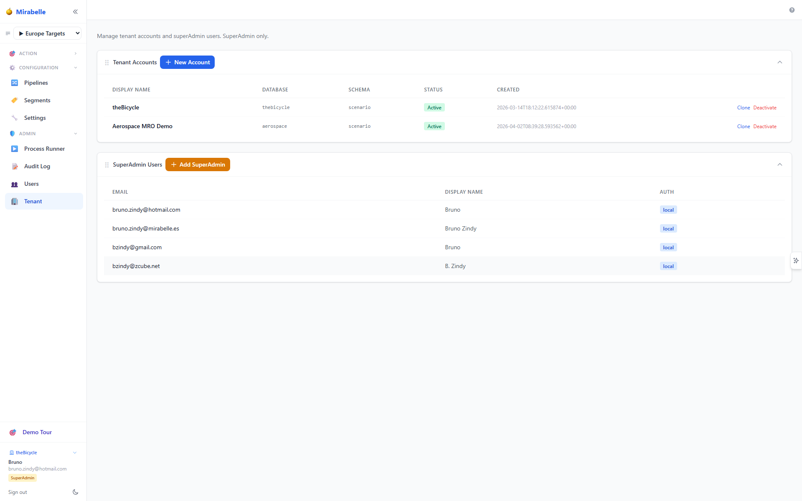This screenshot has width=802, height=501.
Task: Click the SuperAdmin role badge at bottom left
Action: (x=23, y=478)
